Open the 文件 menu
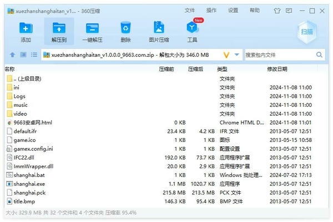The height and width of the screenshot is (222, 333). pos(190,11)
